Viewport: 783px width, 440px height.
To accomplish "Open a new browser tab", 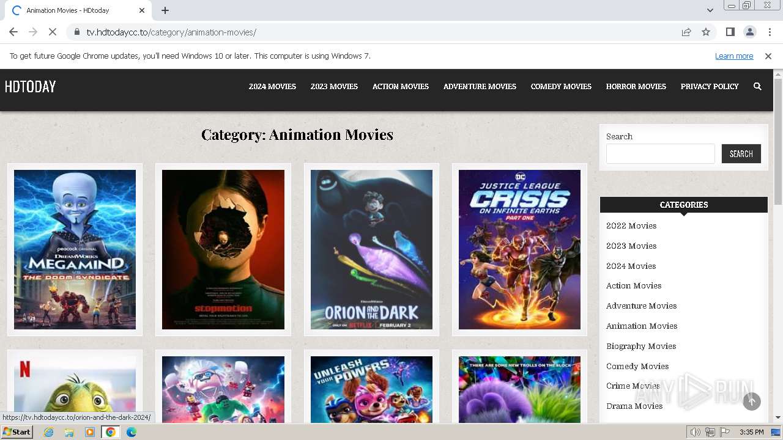I will click(165, 10).
